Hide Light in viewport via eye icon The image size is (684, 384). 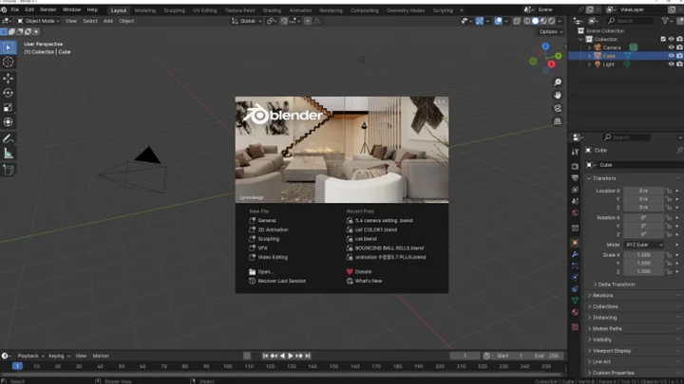(x=671, y=64)
